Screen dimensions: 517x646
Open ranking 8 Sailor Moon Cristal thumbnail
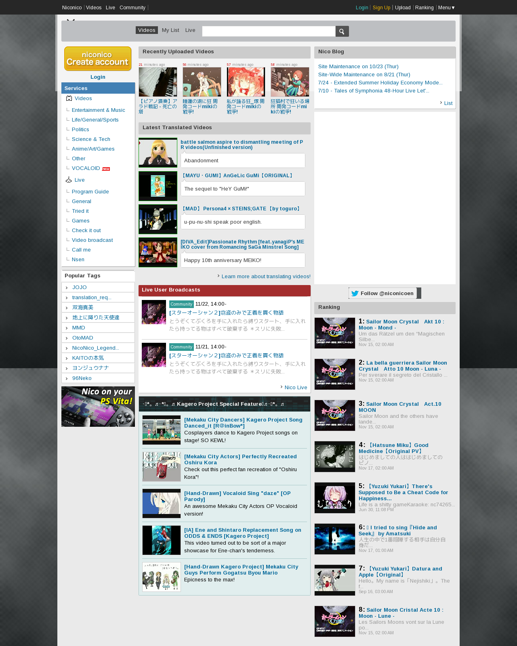(x=335, y=621)
